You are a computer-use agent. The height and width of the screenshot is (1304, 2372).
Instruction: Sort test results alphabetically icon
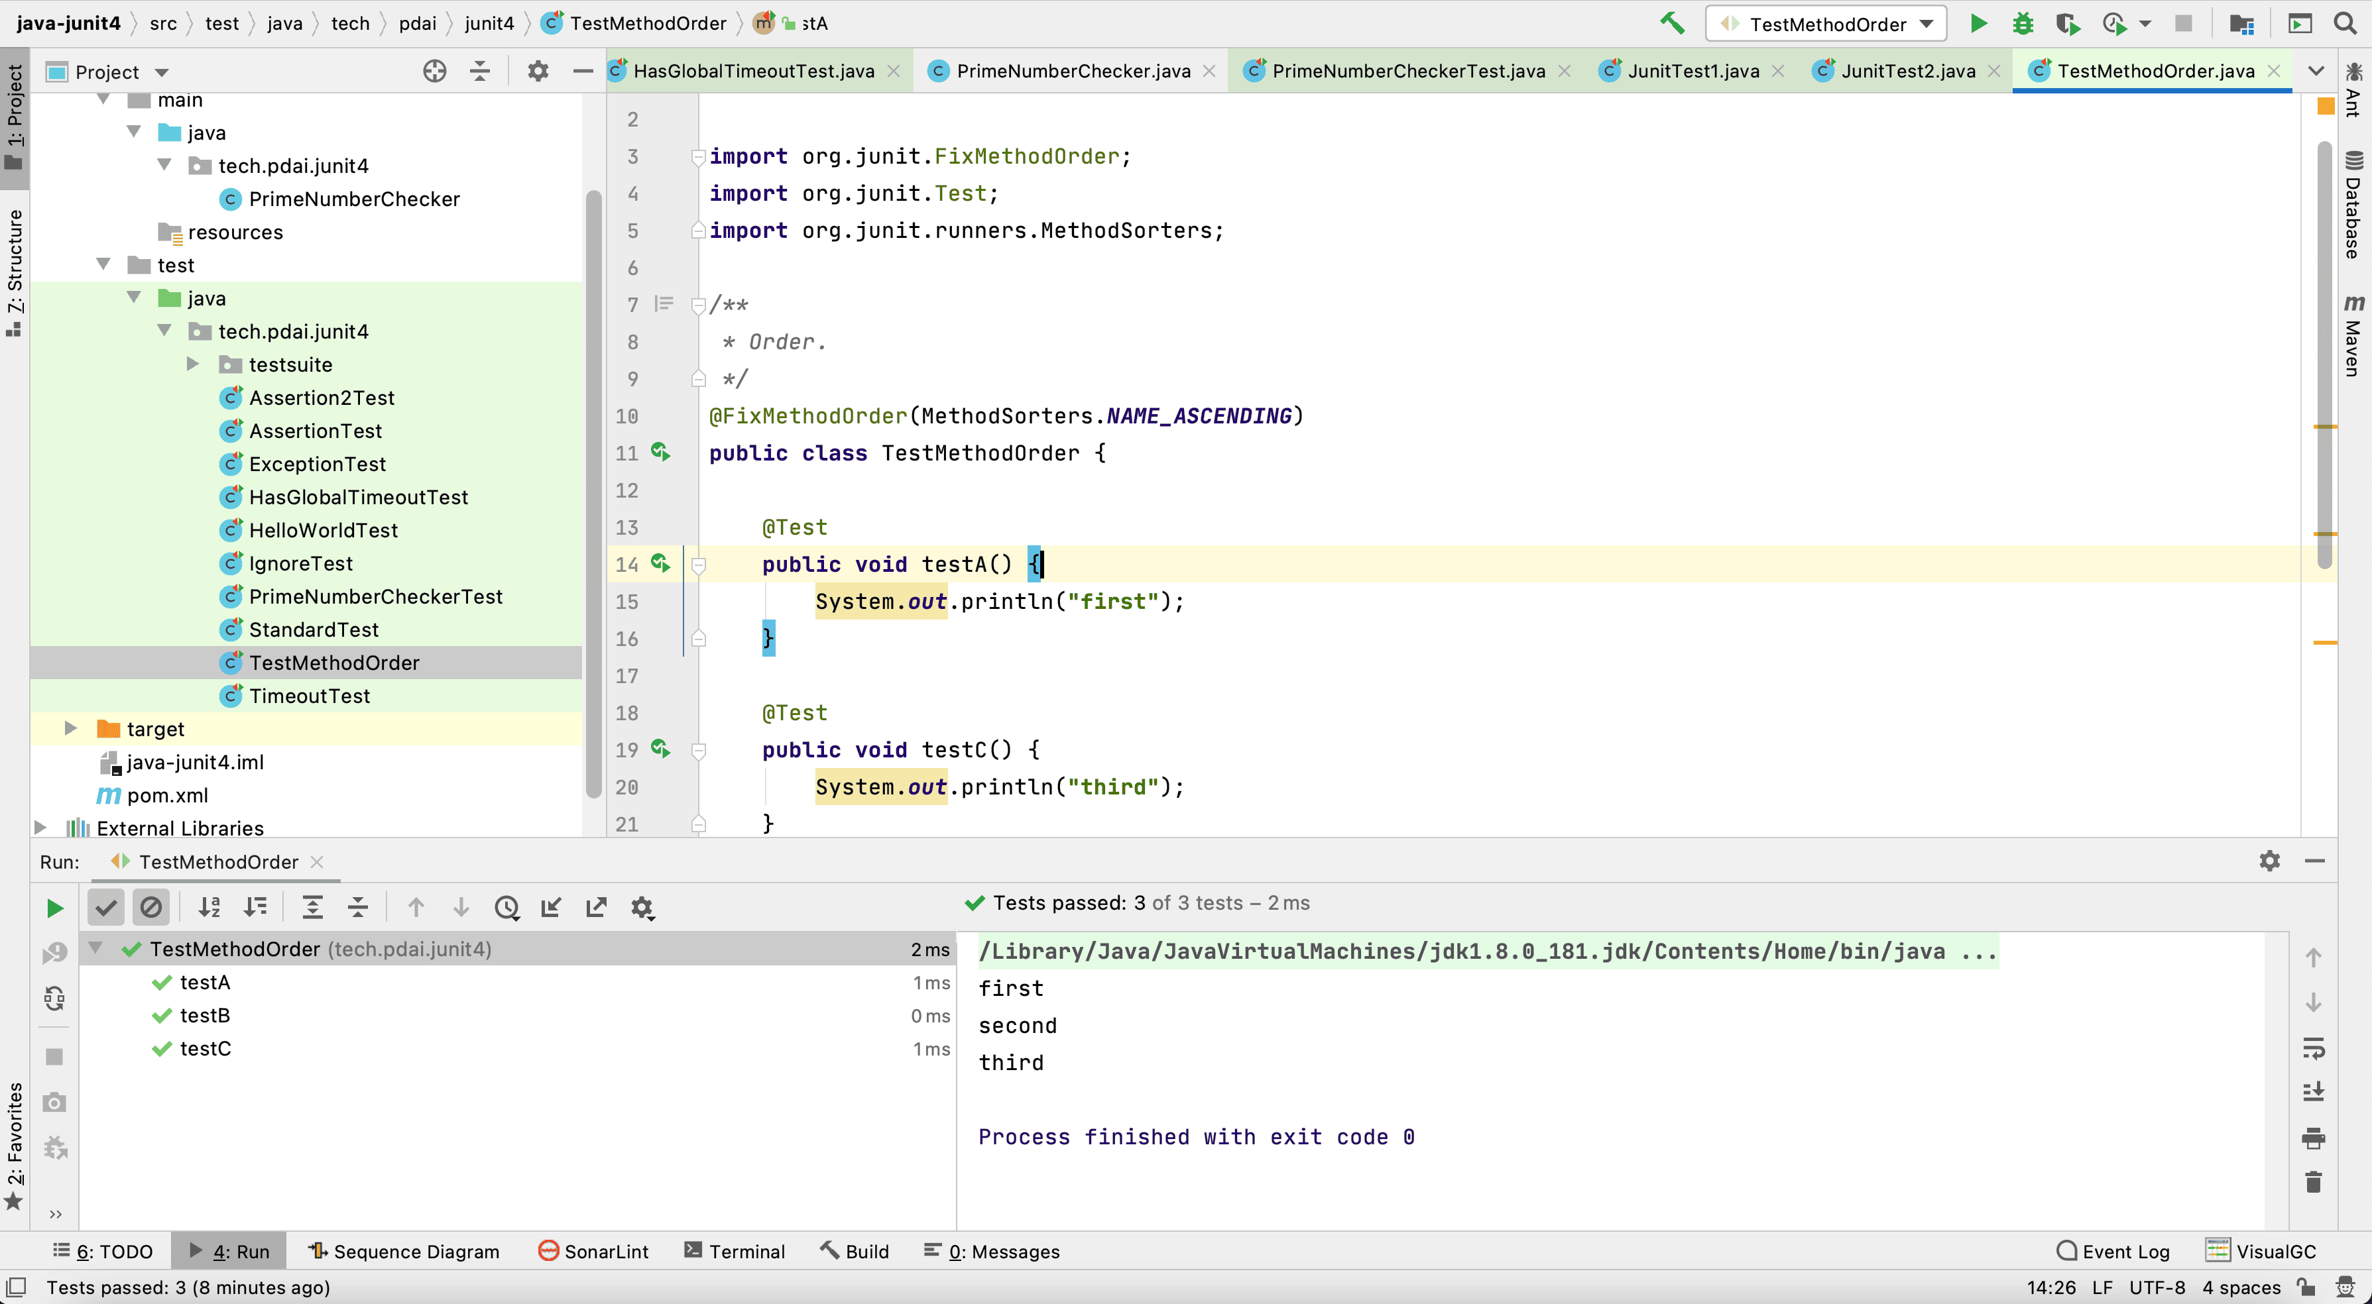click(210, 907)
